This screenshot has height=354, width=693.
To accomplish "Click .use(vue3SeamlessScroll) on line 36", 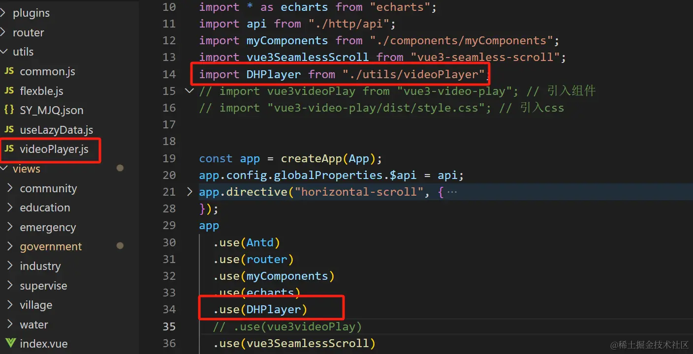I will [294, 343].
